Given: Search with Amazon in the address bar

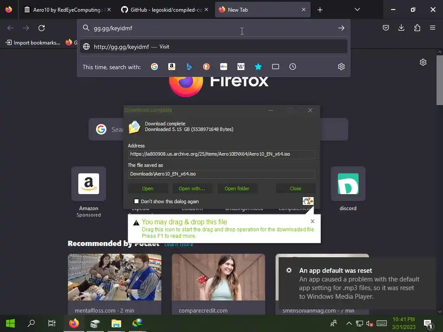Looking at the screenshot, I should pos(171,67).
